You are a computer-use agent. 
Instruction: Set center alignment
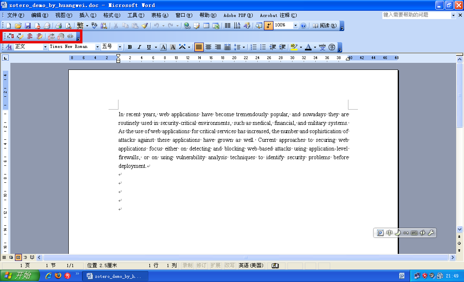208,47
